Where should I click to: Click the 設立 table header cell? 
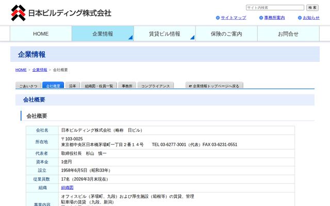(42, 170)
